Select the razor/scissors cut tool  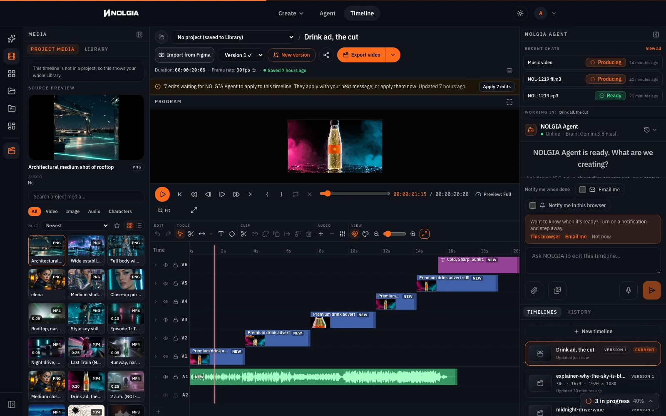(191, 234)
